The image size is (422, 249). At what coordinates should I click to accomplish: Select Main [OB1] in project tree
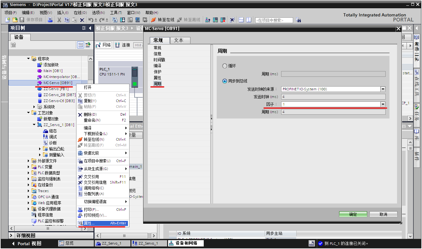click(x=53, y=71)
